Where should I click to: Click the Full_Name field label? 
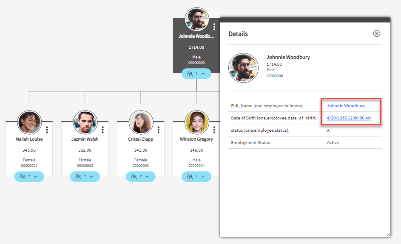click(x=268, y=106)
